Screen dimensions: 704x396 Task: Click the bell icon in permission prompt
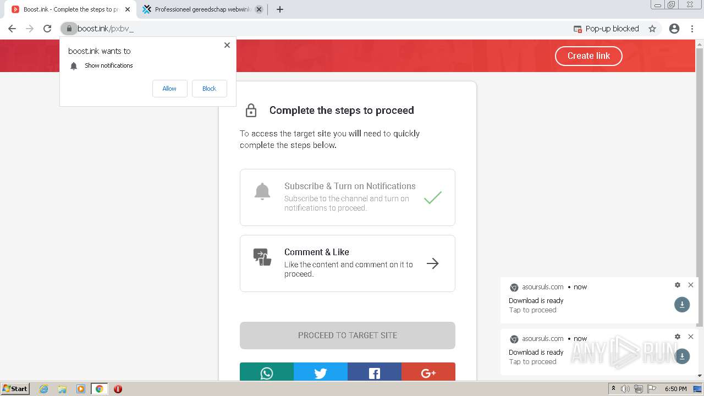coord(74,66)
